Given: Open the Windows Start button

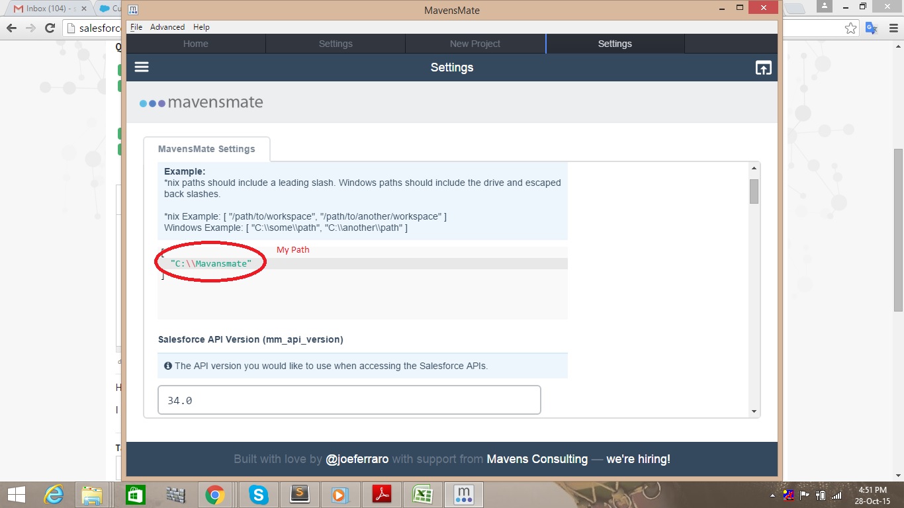Looking at the screenshot, I should 16,495.
